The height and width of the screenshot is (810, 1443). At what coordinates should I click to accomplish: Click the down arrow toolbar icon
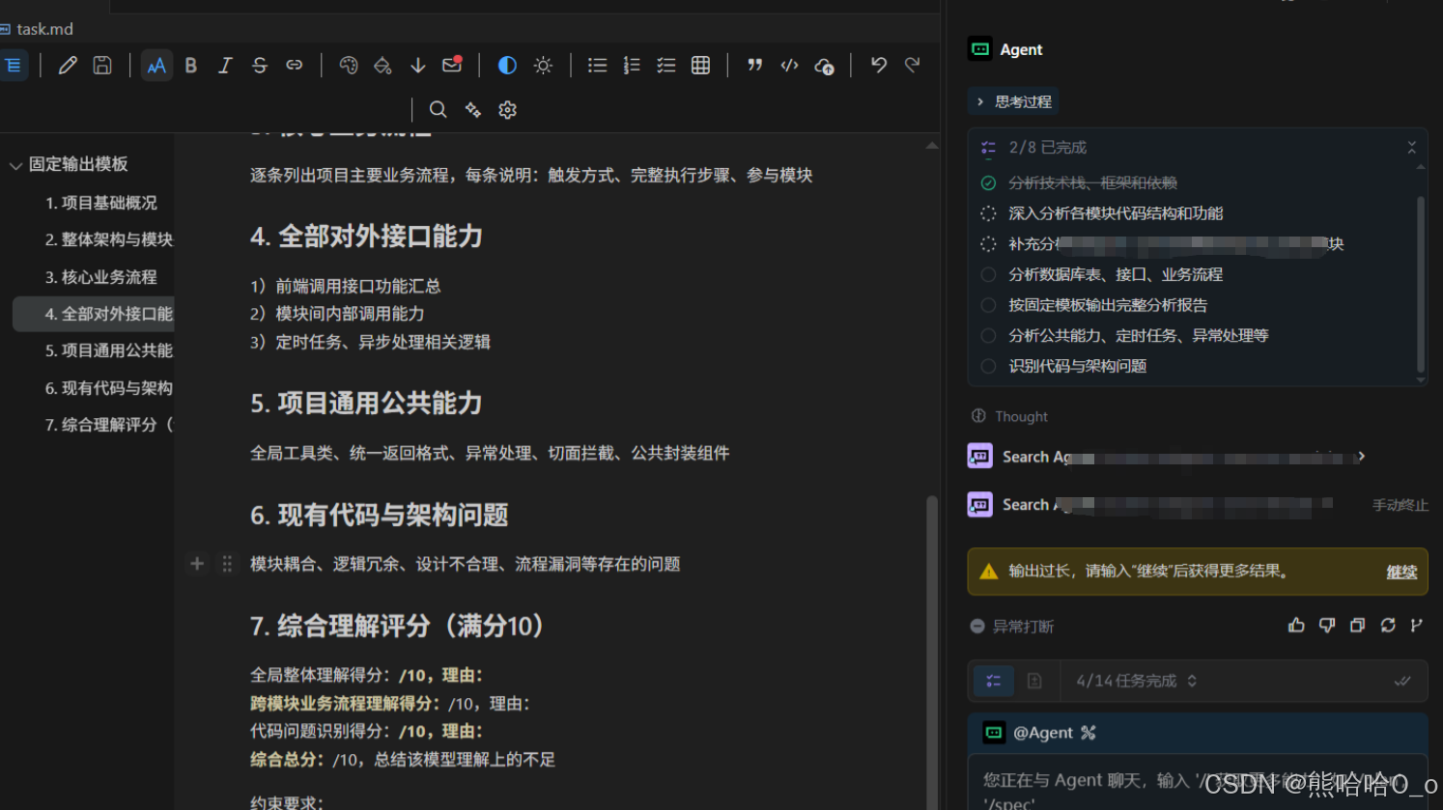click(x=418, y=66)
